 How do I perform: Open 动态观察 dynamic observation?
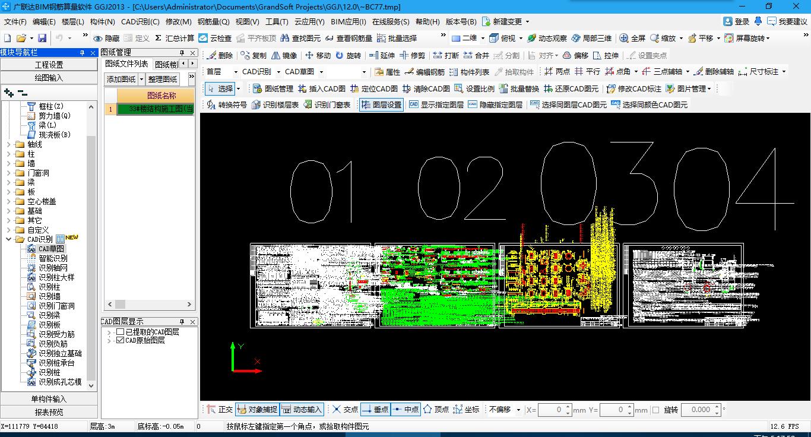[x=547, y=38]
